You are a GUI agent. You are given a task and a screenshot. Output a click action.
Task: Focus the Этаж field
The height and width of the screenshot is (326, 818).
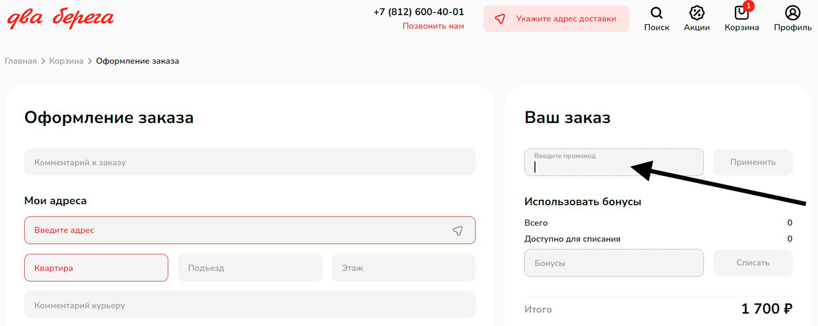point(403,268)
